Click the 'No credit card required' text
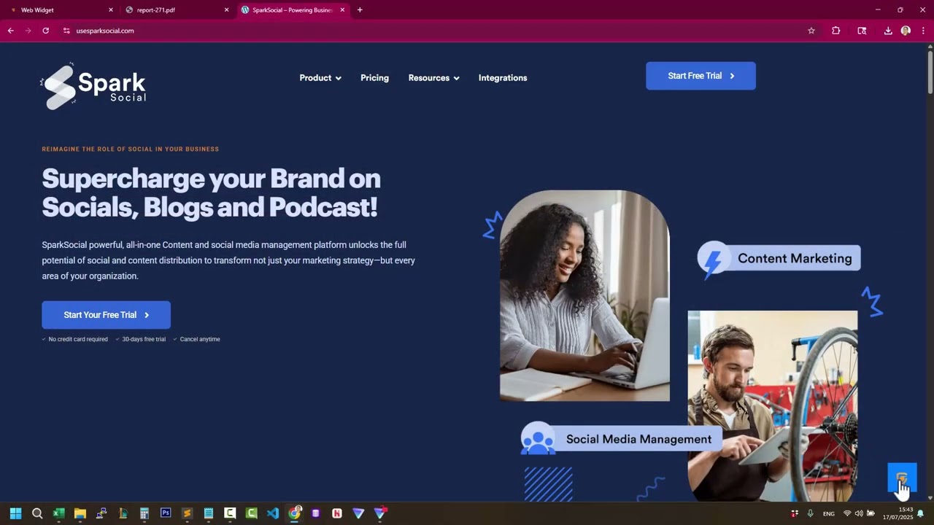The width and height of the screenshot is (934, 525). [78, 339]
